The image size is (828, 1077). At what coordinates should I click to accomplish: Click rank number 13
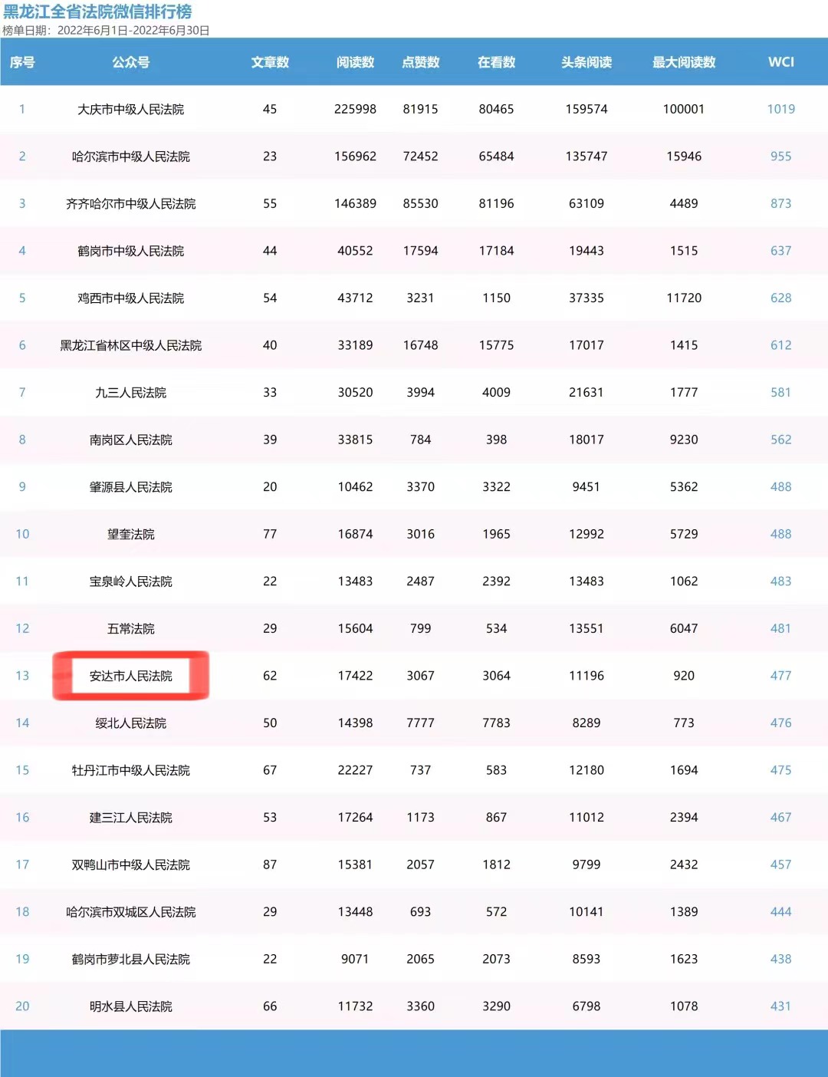point(22,676)
